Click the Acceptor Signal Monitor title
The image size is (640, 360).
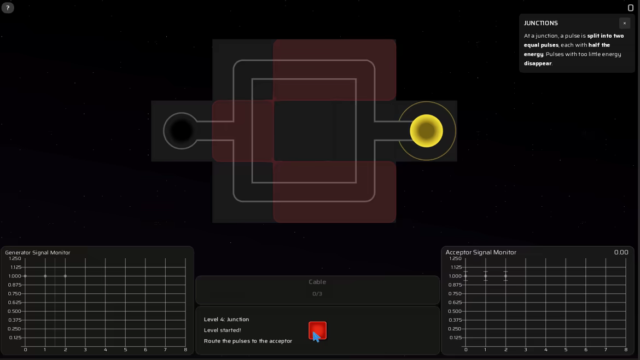click(x=481, y=252)
